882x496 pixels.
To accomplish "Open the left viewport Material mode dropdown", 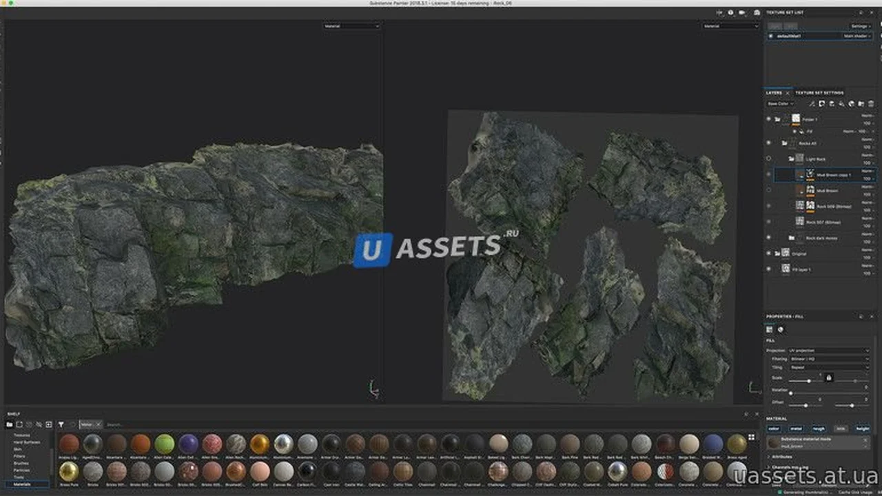I will [x=351, y=26].
